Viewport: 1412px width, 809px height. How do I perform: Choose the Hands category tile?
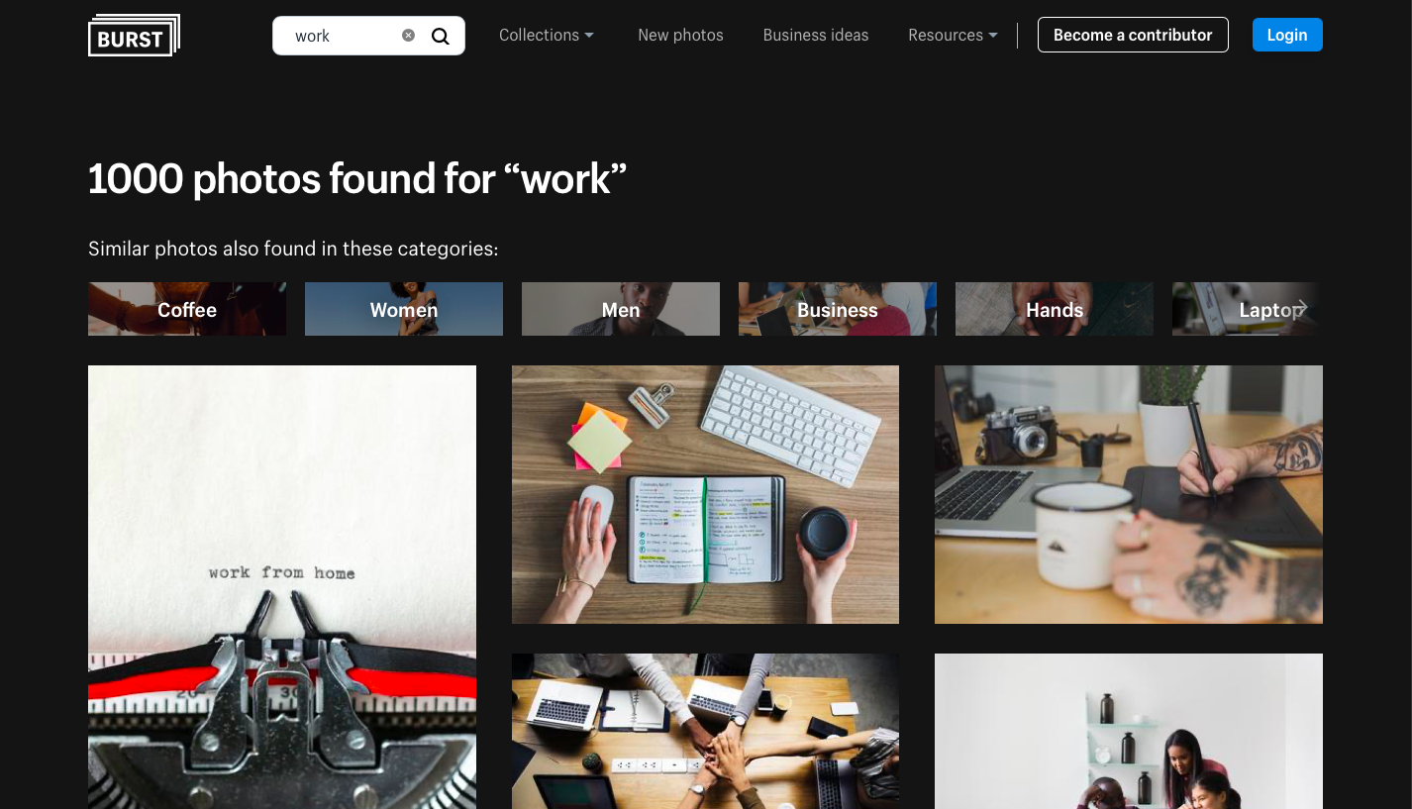click(1055, 309)
